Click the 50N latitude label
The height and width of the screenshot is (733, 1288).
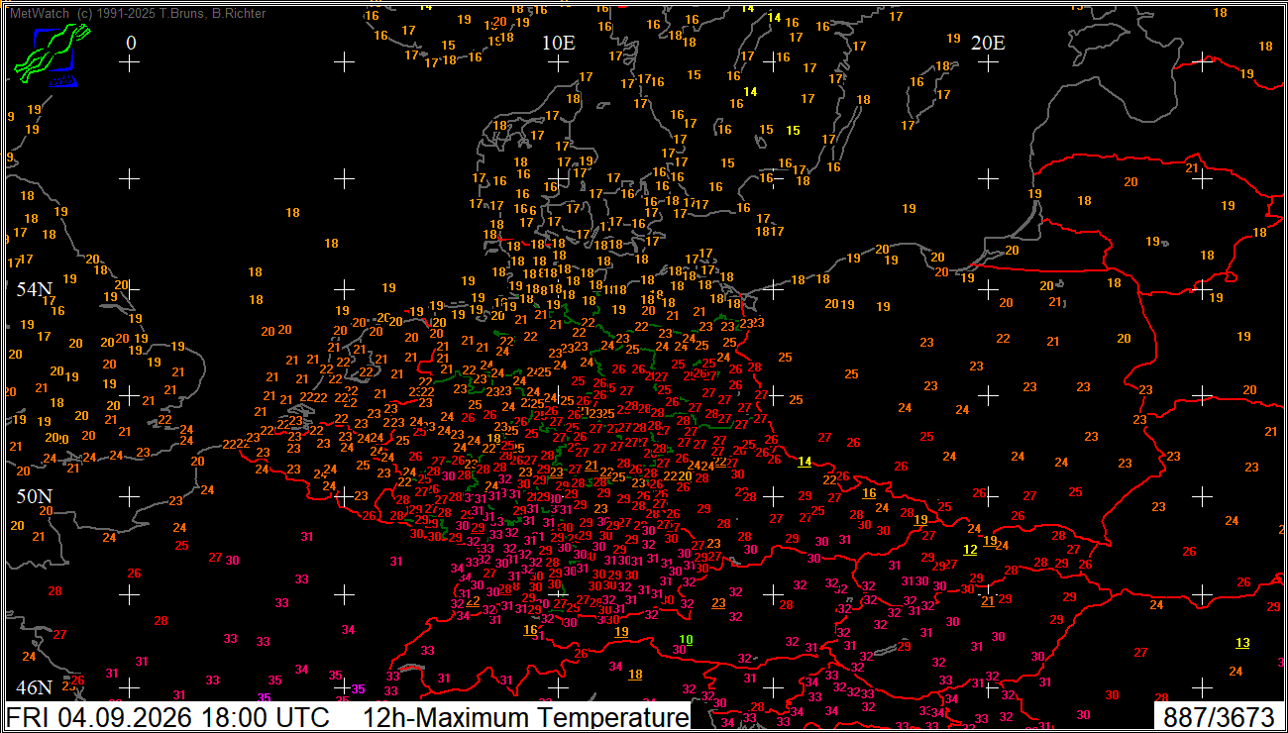click(34, 495)
